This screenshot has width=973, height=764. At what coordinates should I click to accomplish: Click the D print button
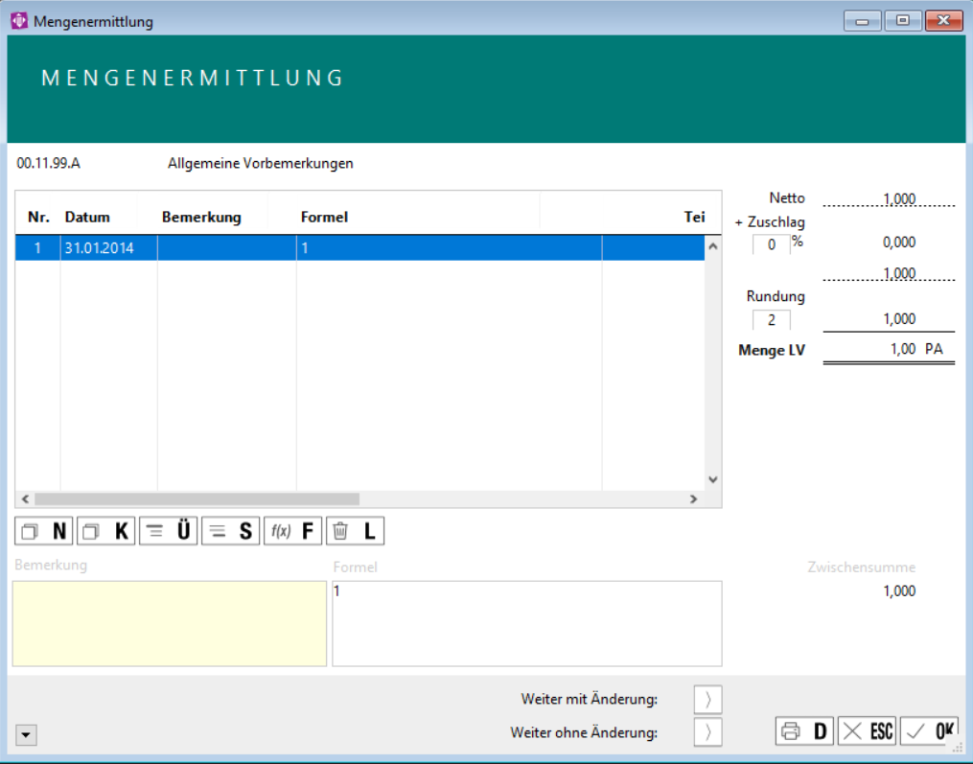pyautogui.click(x=804, y=731)
